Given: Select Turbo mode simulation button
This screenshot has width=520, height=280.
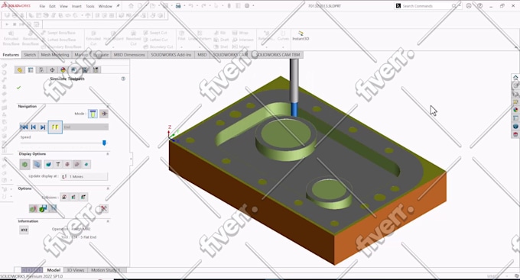Looking at the screenshot, I should tap(104, 114).
